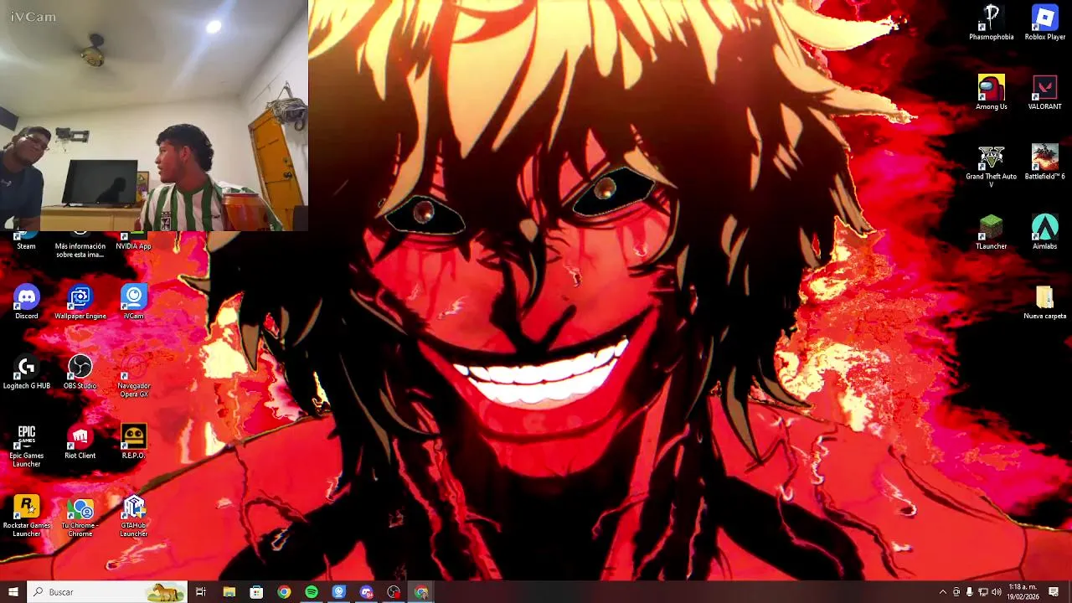This screenshot has height=603, width=1072.
Task: Launch OBS Studio desktop icon
Action: (80, 372)
